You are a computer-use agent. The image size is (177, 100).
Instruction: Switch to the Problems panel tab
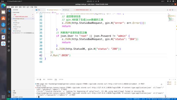click(x=39, y=80)
